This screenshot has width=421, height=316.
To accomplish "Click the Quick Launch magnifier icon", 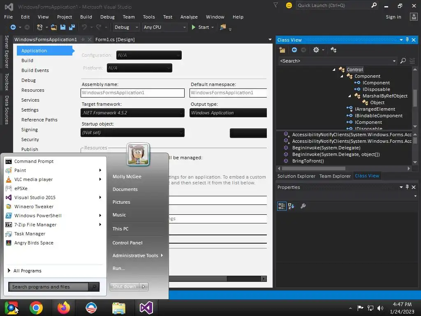I will coord(374,5).
